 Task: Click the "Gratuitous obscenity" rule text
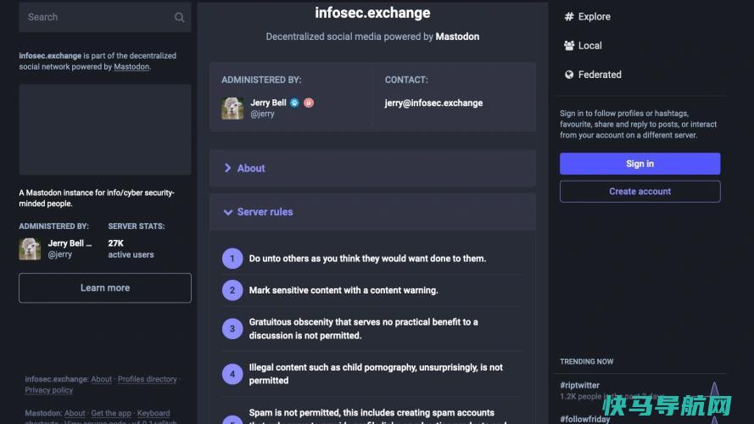pos(364,329)
